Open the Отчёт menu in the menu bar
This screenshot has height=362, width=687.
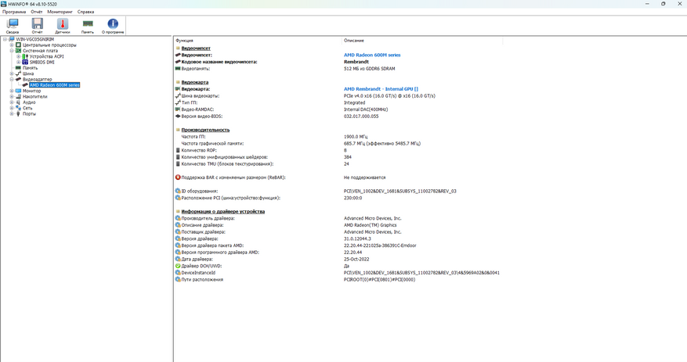tap(37, 12)
